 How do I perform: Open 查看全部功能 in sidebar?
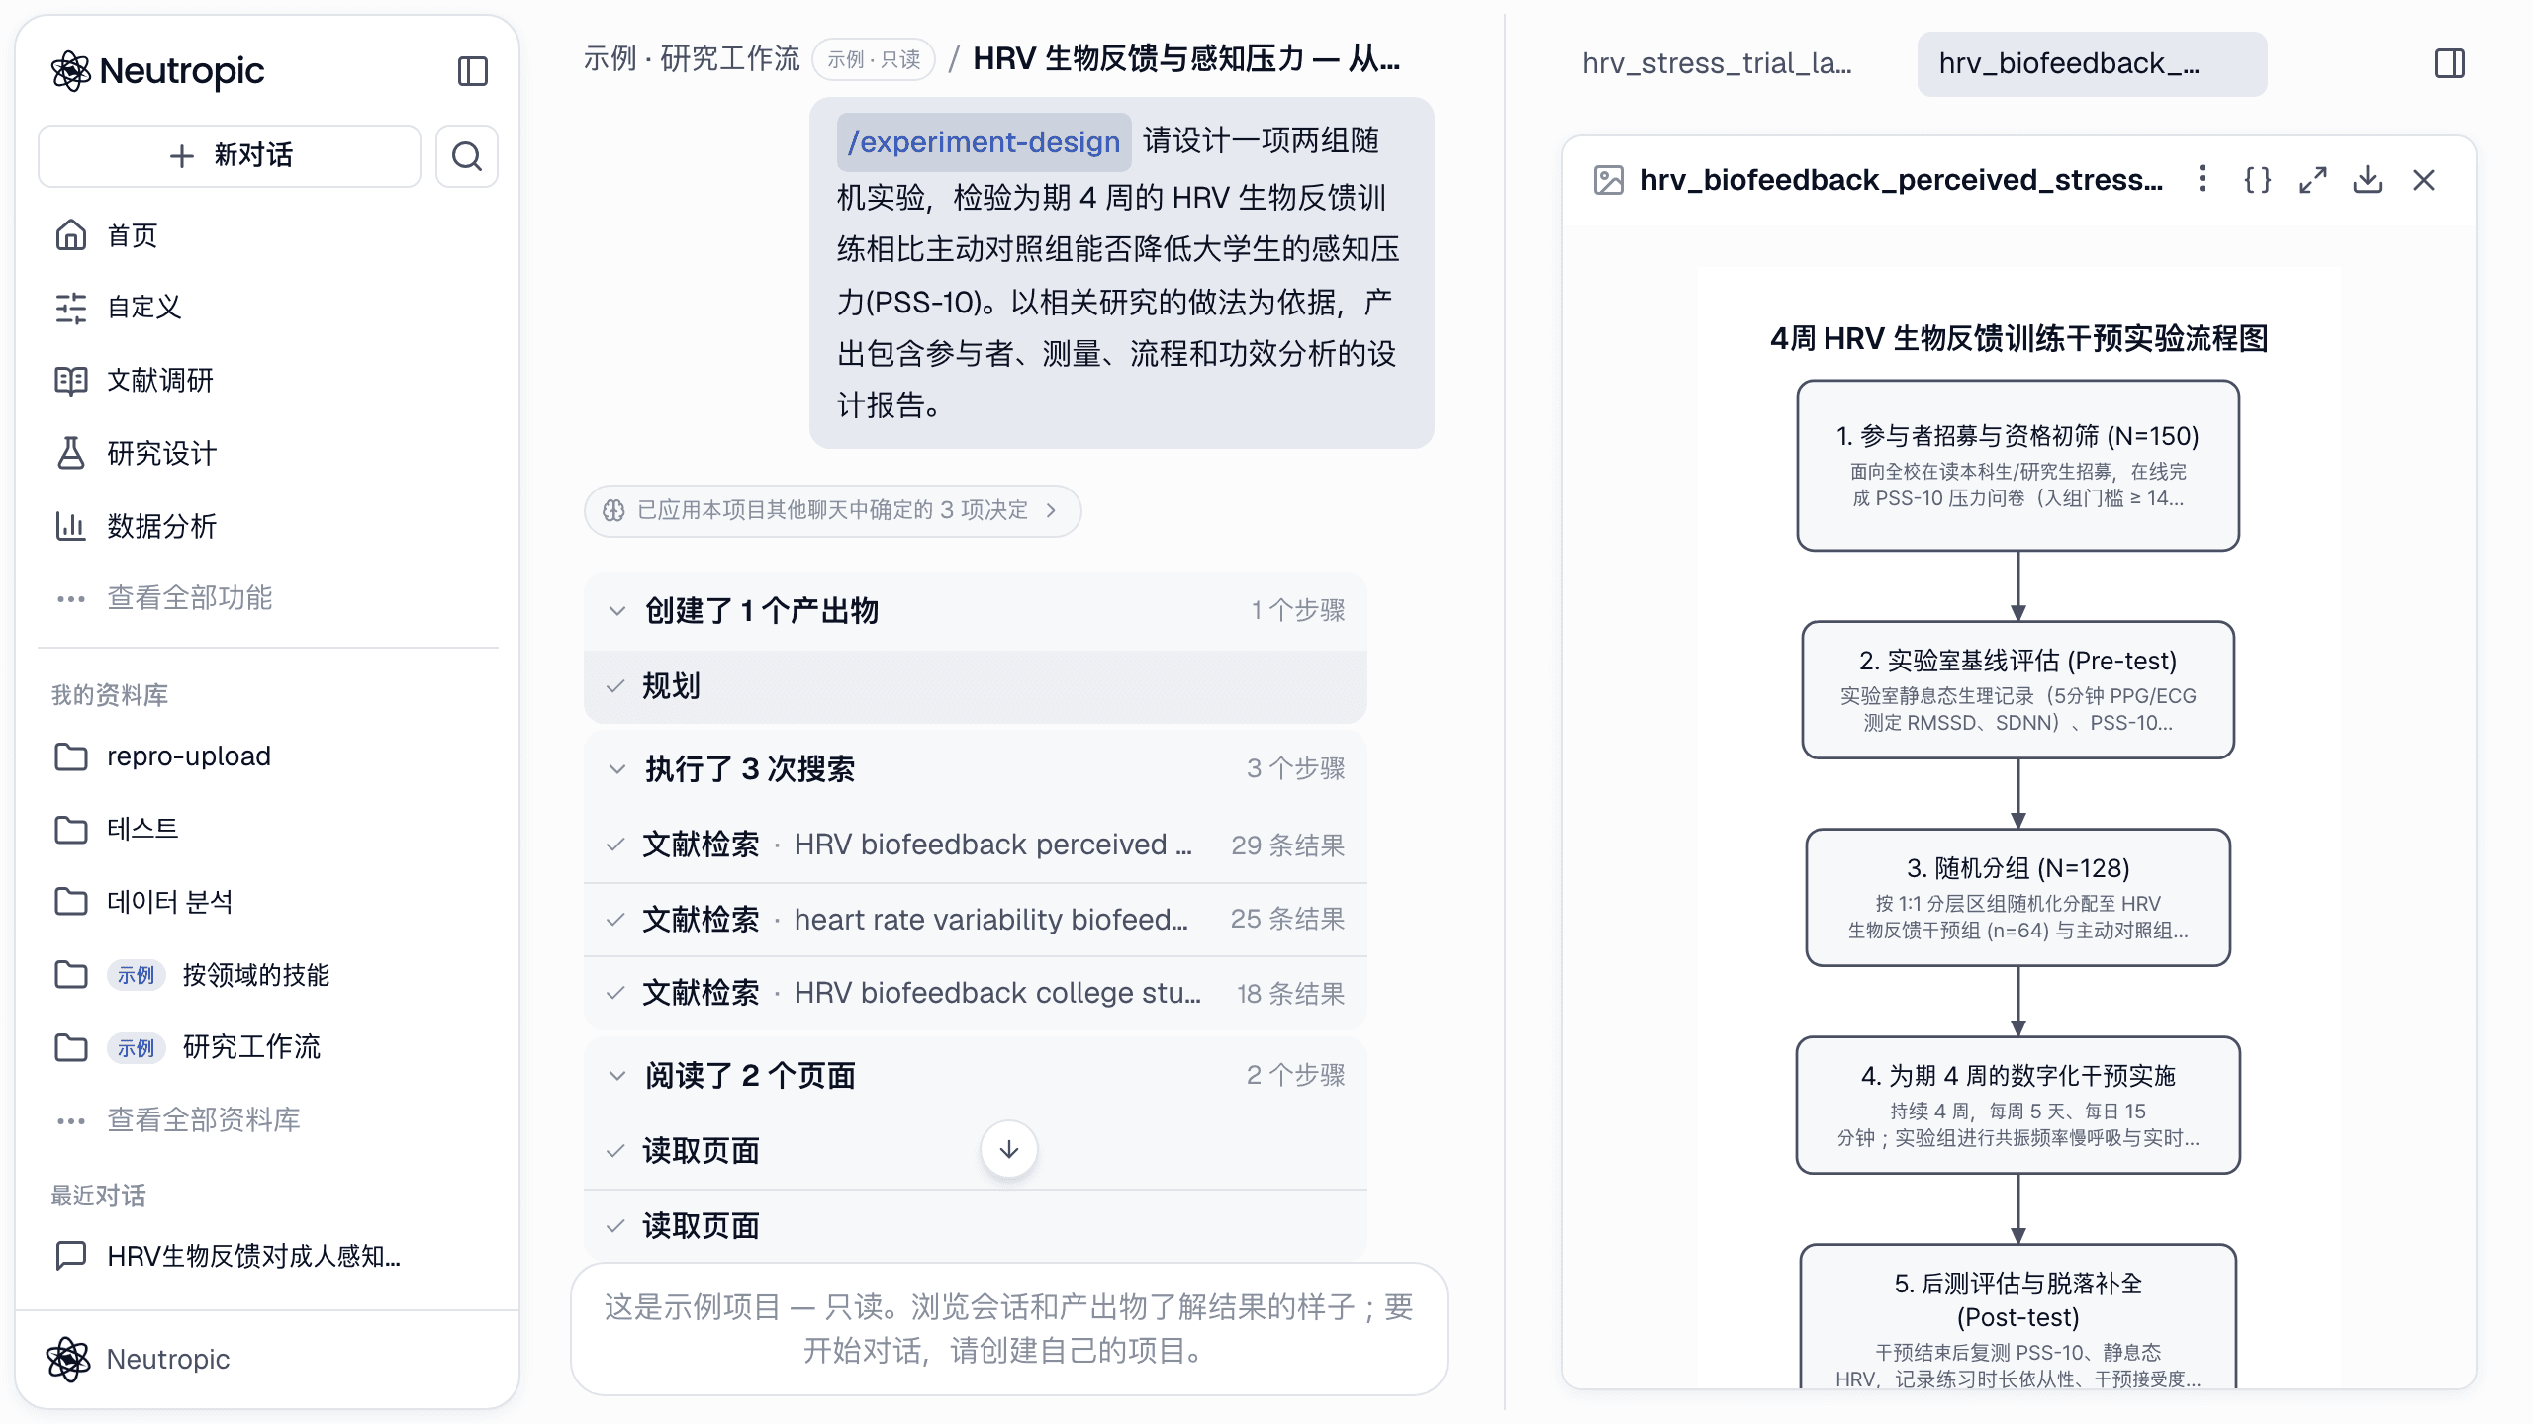click(x=189, y=597)
